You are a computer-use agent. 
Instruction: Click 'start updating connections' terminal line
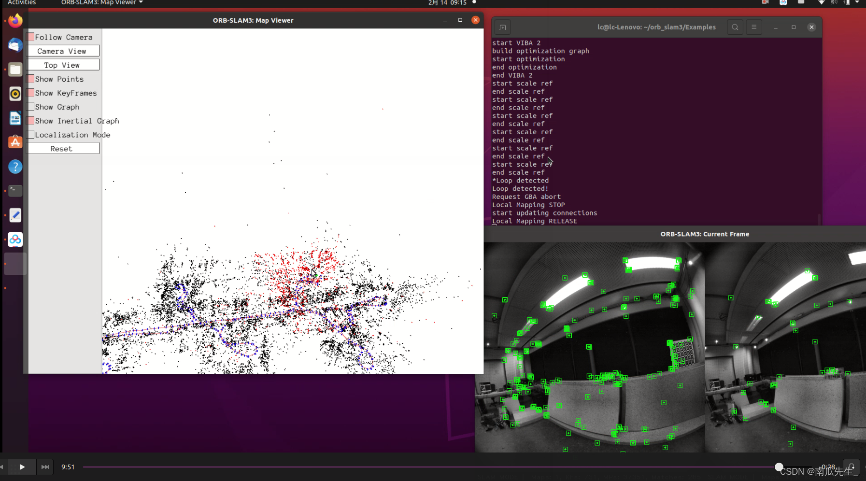pyautogui.click(x=544, y=213)
